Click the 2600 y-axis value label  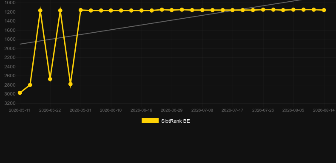pos(10,76)
